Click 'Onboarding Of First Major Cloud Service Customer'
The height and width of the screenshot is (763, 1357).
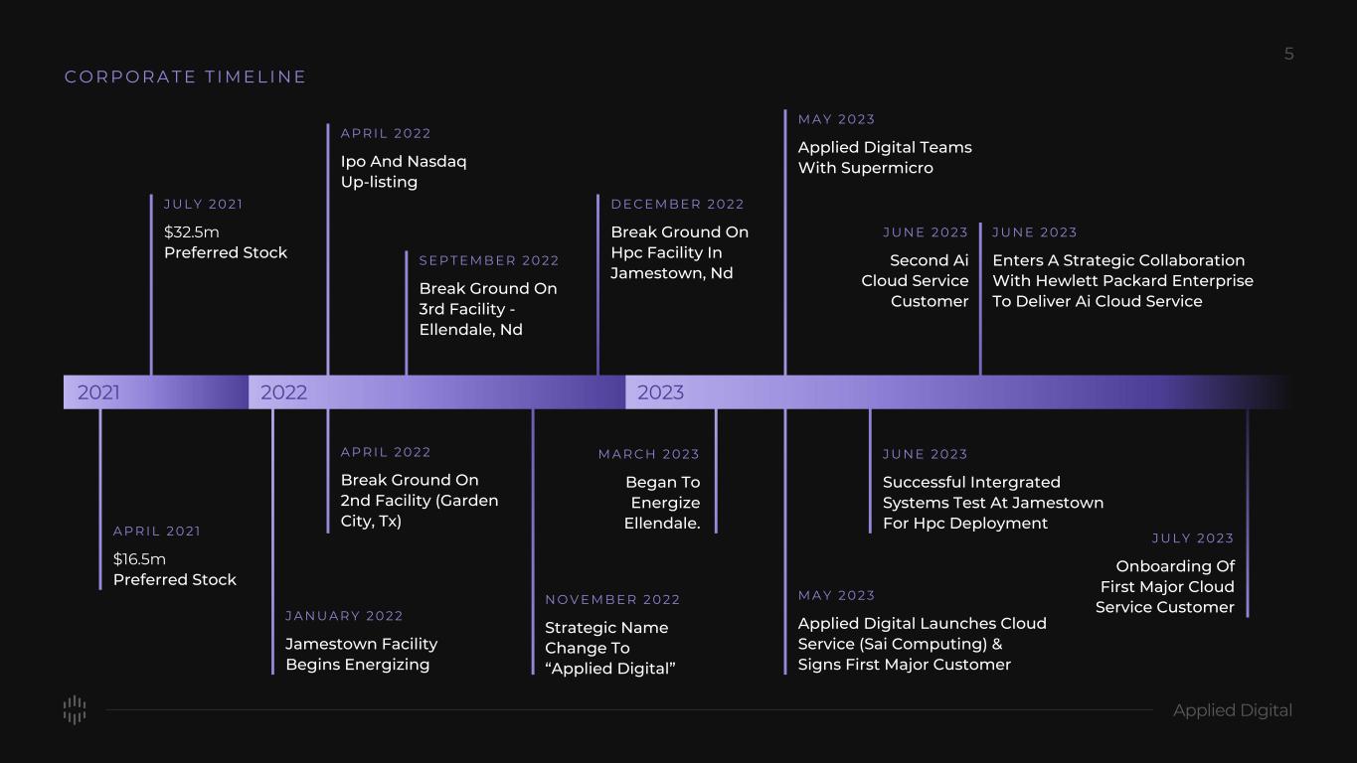point(1165,586)
